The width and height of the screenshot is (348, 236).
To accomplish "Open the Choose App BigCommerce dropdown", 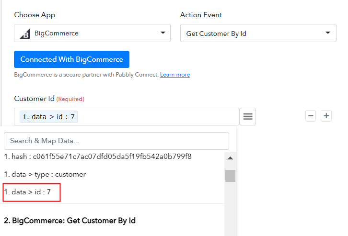I will pyautogui.click(x=92, y=33).
